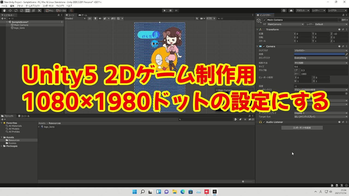Toggle Audio Listener enabled checkbox

264,122
